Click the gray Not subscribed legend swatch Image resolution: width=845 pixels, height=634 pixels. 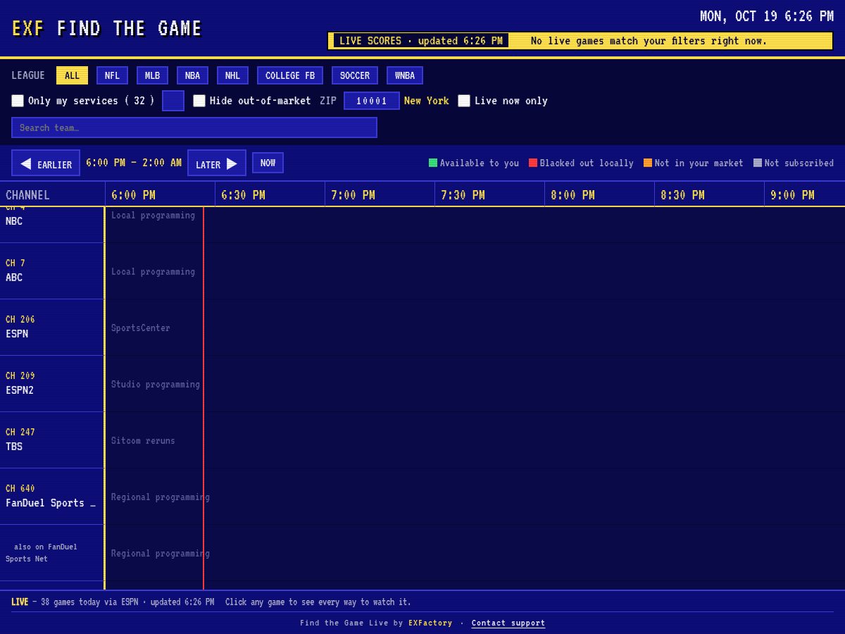click(758, 163)
